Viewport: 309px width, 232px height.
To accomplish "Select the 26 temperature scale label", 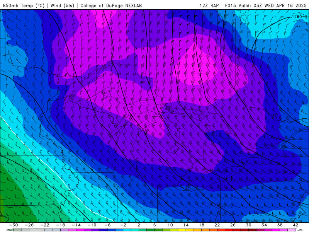I will click(x=233, y=225).
